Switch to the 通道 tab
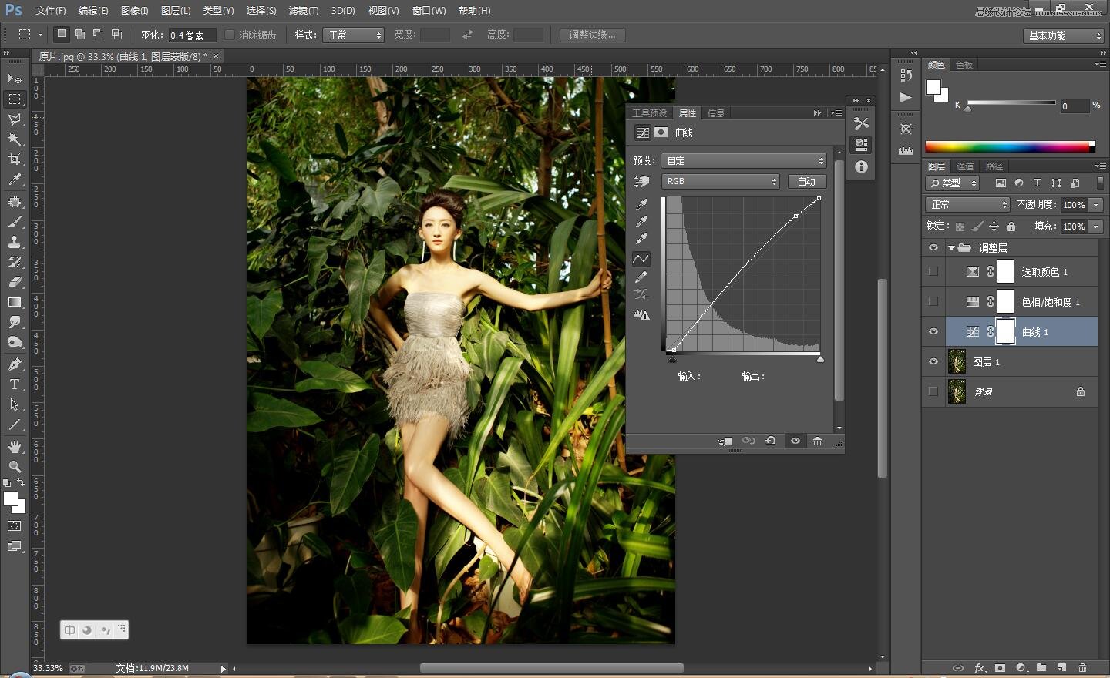 (x=964, y=166)
